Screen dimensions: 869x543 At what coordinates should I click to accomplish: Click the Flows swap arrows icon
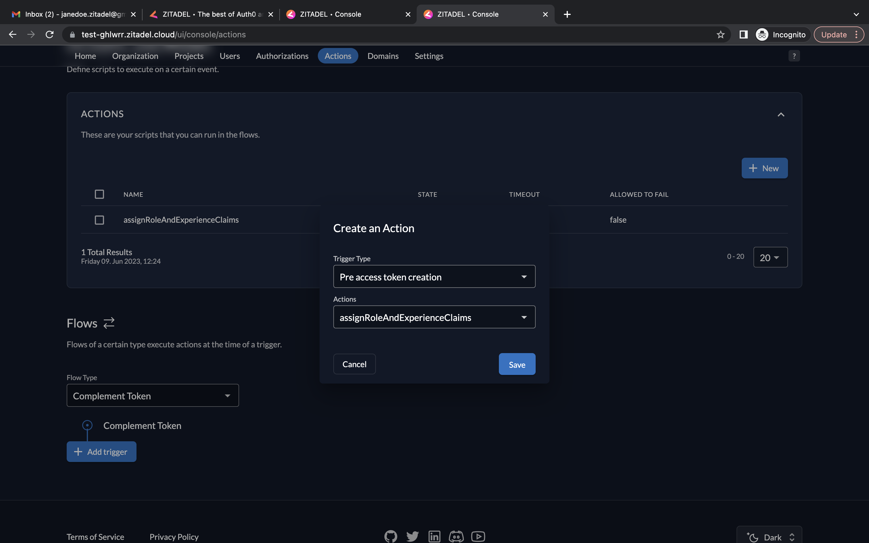[109, 323]
